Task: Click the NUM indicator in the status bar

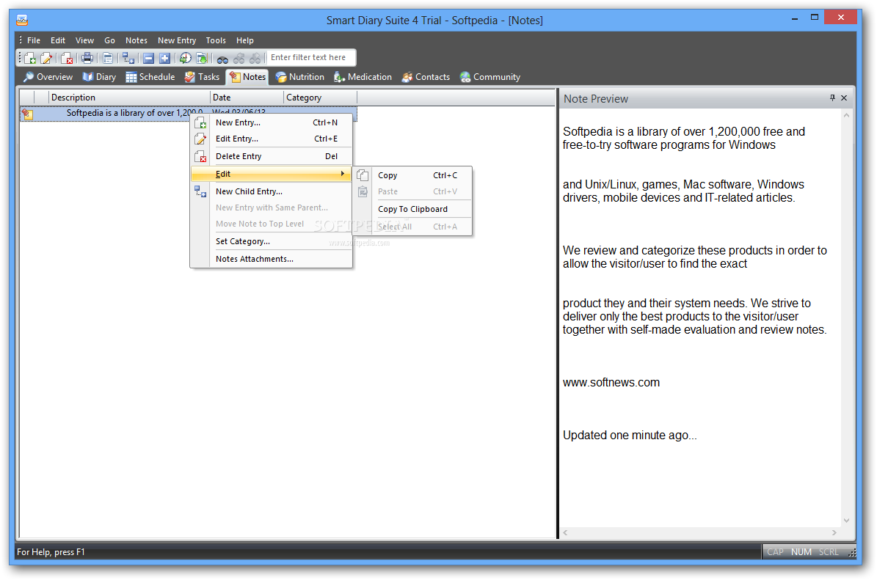Action: tap(801, 552)
